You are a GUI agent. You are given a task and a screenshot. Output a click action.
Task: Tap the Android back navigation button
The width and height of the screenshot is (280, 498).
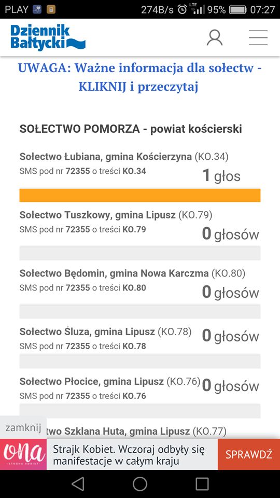pos(78,484)
